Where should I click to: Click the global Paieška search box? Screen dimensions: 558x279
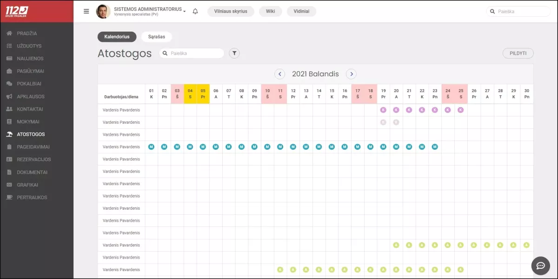pyautogui.click(x=522, y=11)
